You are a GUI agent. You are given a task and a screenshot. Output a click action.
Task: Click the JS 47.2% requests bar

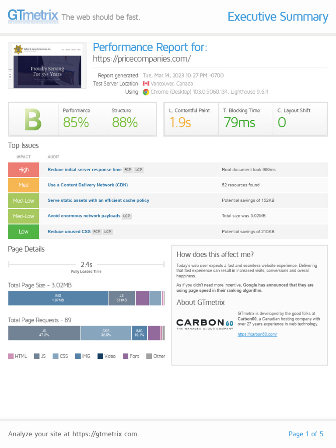(44, 333)
